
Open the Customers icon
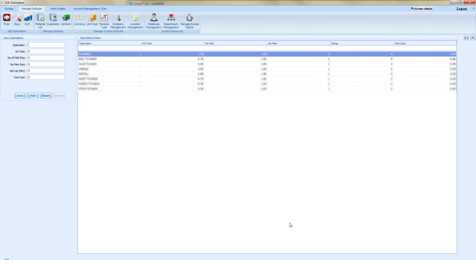click(53, 19)
